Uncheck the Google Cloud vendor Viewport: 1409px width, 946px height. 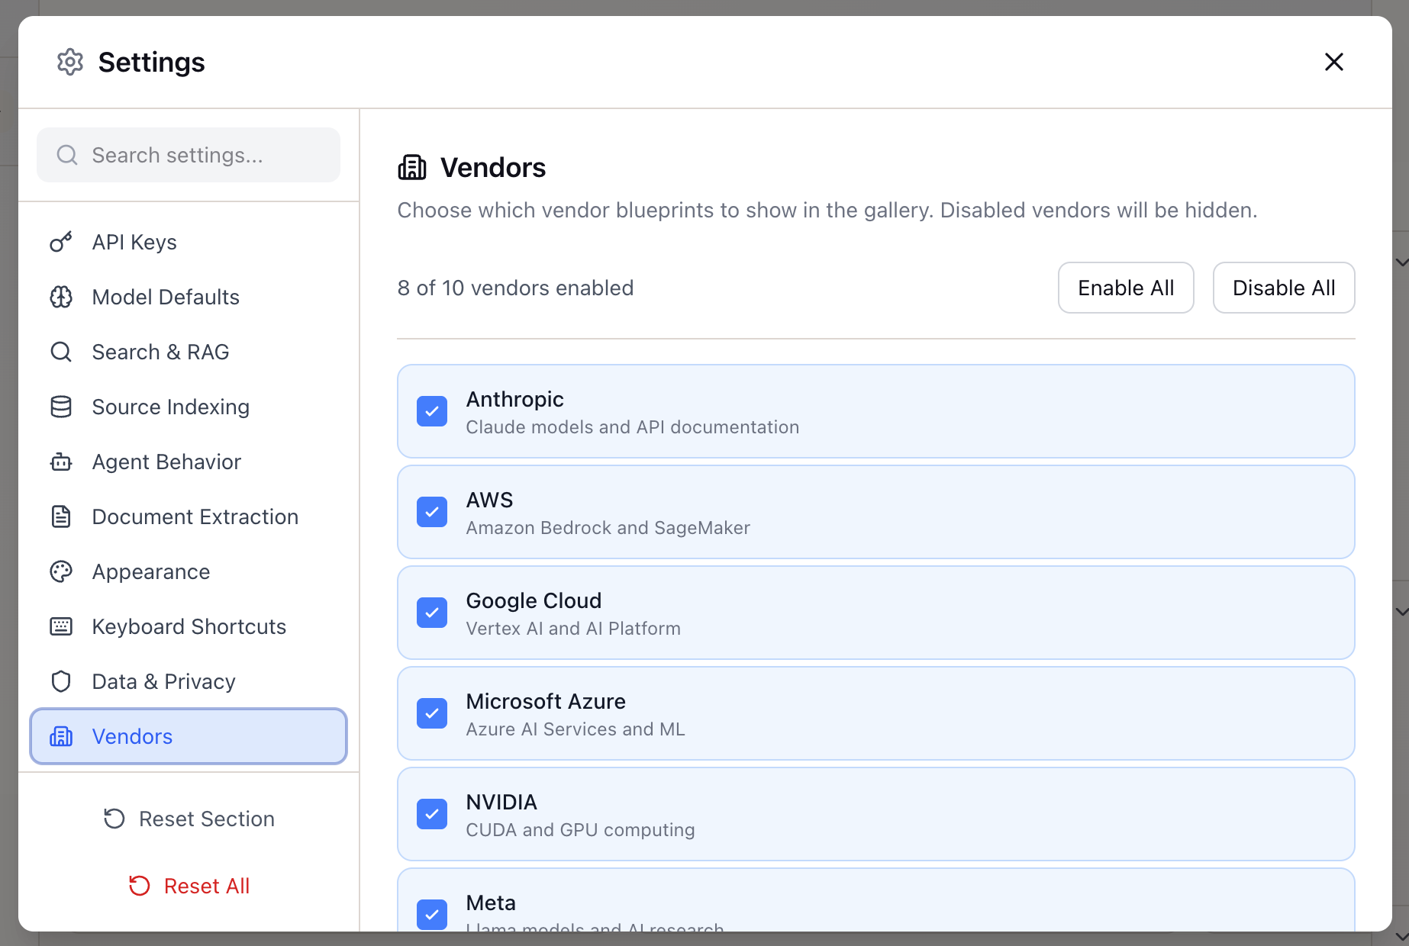[432, 613]
